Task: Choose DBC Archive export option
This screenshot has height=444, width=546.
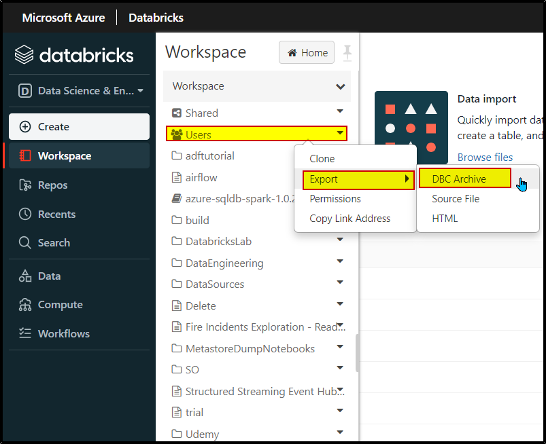Action: coord(465,179)
